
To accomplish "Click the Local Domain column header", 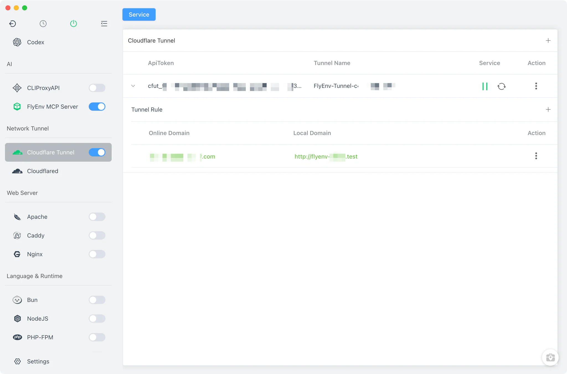I will point(312,133).
